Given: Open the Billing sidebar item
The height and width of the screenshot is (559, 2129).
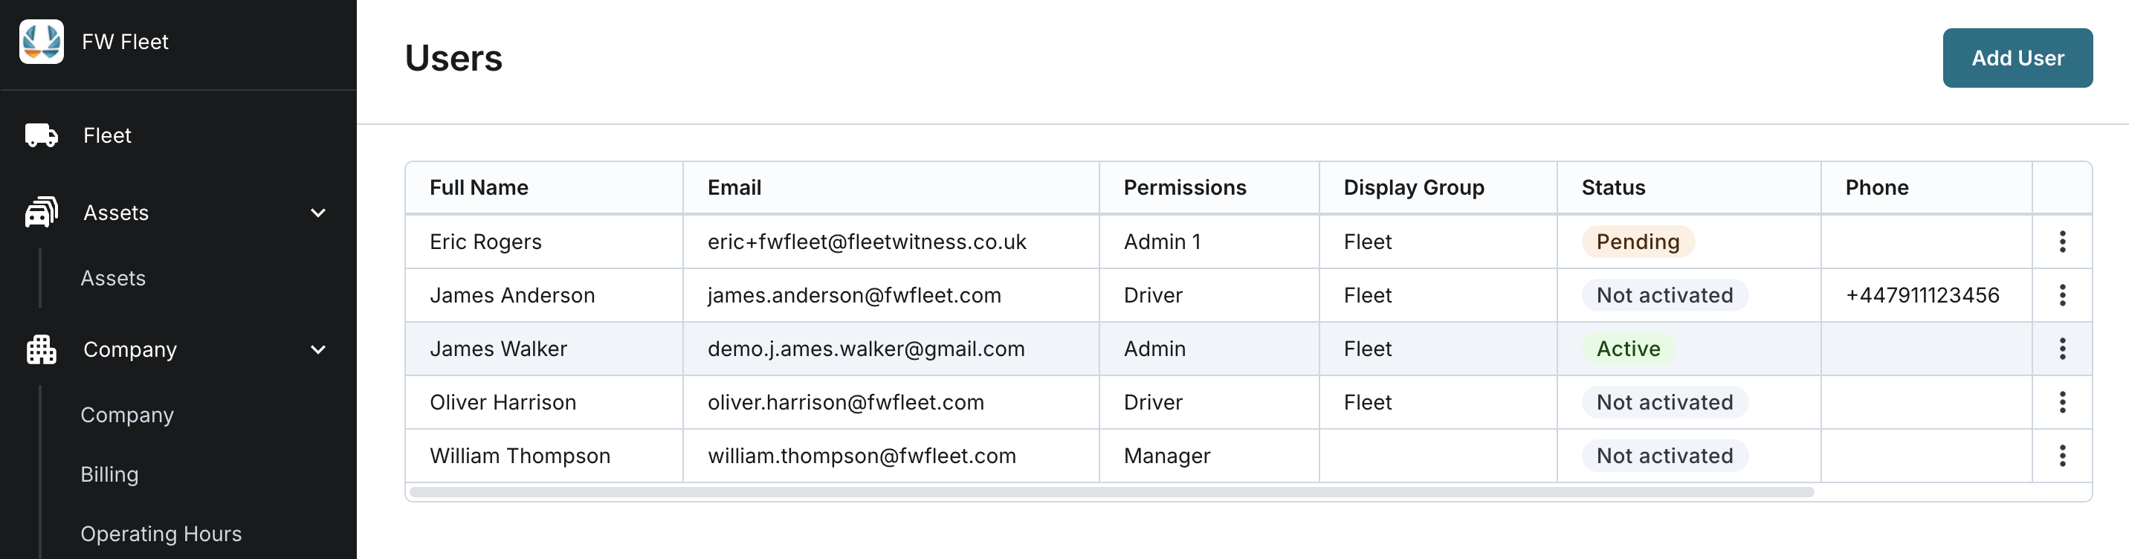Looking at the screenshot, I should coord(109,475).
